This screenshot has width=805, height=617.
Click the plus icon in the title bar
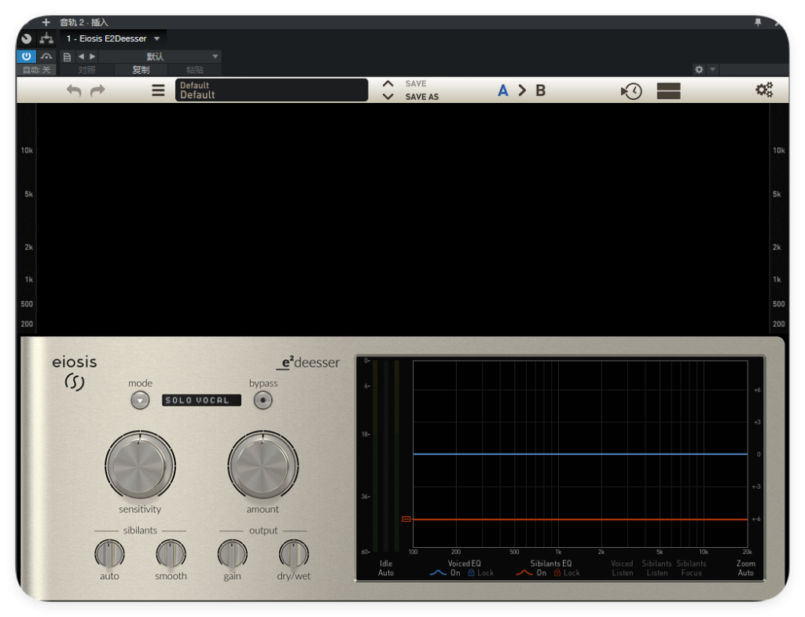click(46, 22)
